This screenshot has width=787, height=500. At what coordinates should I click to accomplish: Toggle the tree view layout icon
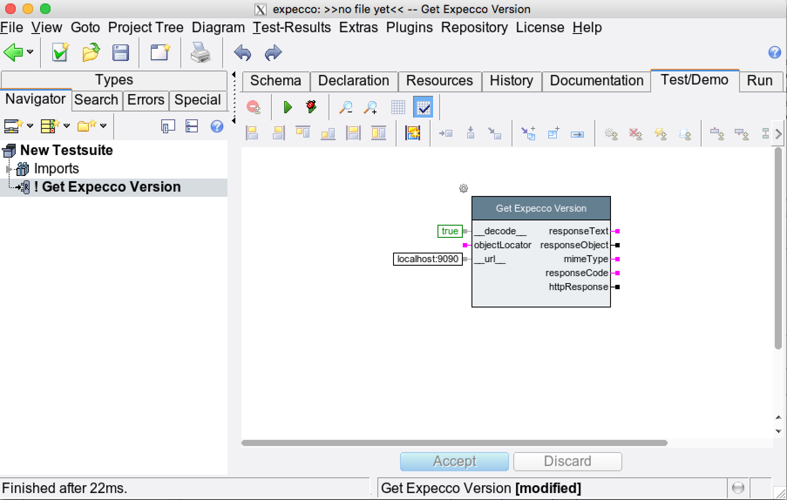coord(192,126)
